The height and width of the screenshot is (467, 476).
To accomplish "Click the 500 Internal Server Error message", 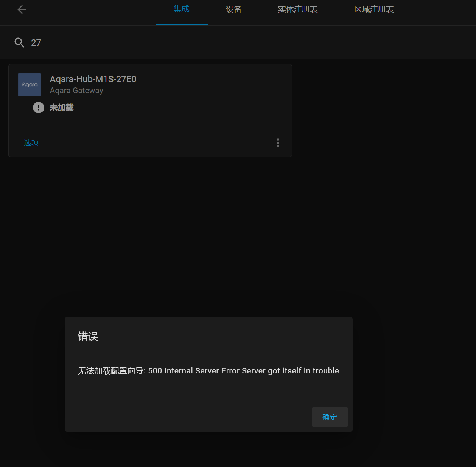I will point(208,371).
